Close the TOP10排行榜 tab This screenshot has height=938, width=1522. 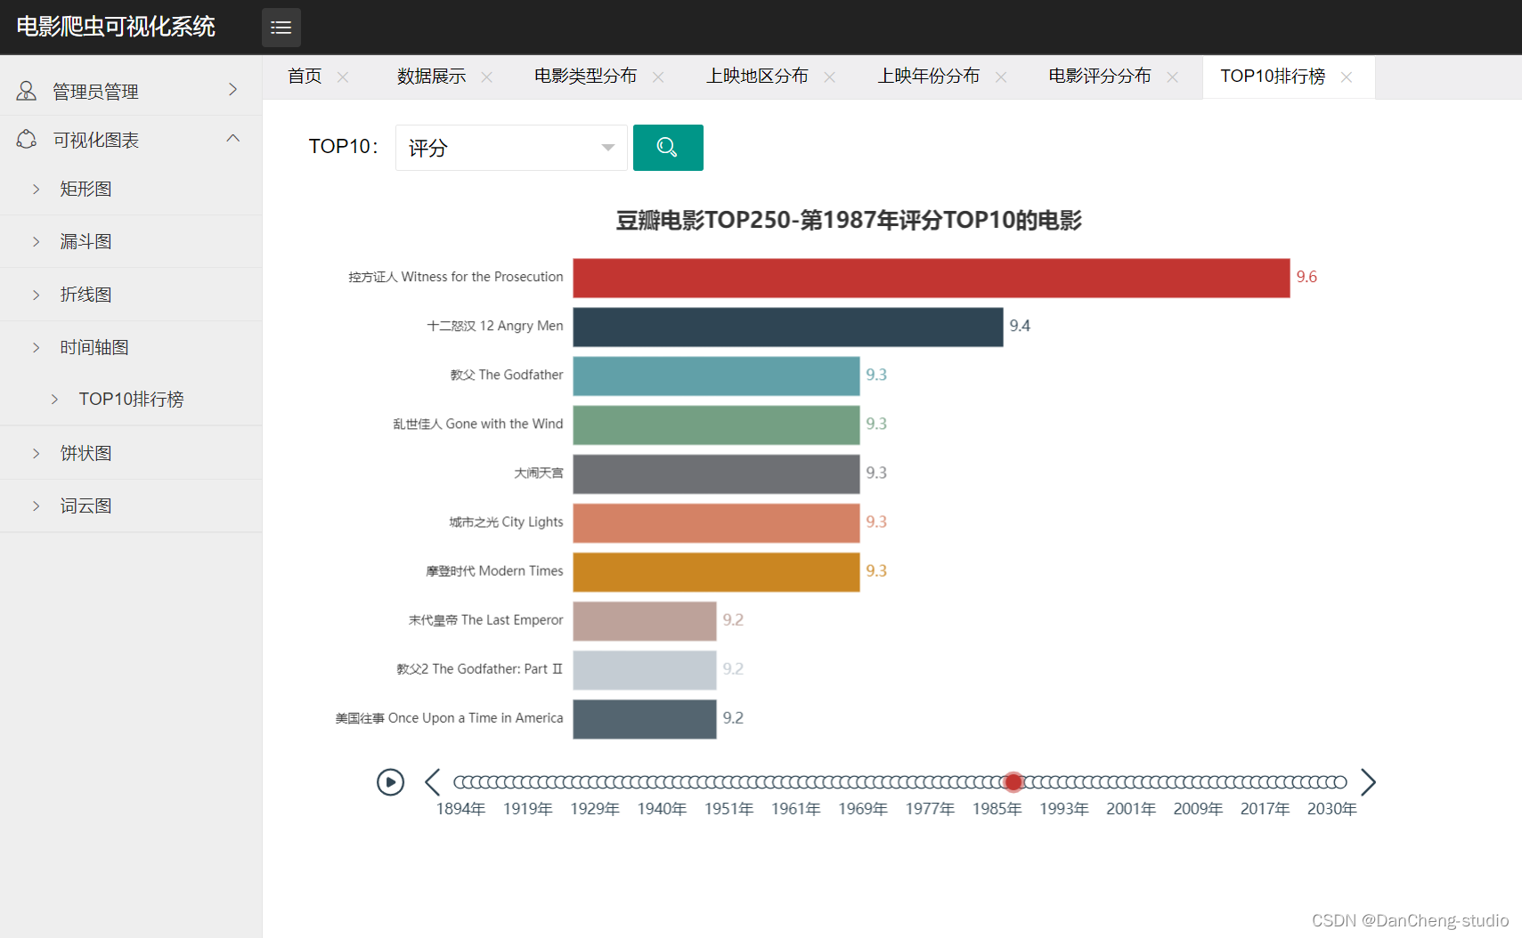tap(1347, 77)
